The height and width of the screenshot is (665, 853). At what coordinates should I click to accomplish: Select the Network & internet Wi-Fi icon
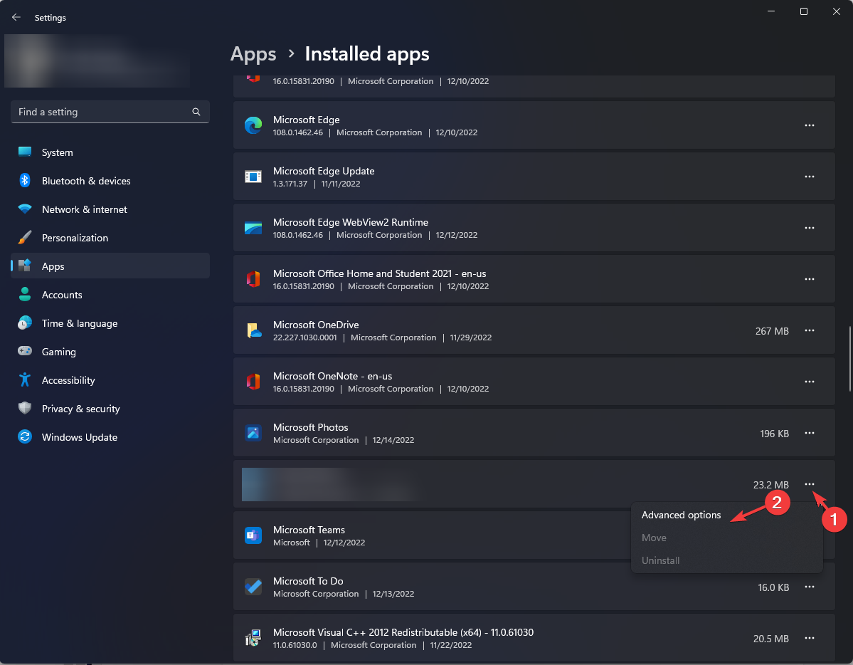24,209
